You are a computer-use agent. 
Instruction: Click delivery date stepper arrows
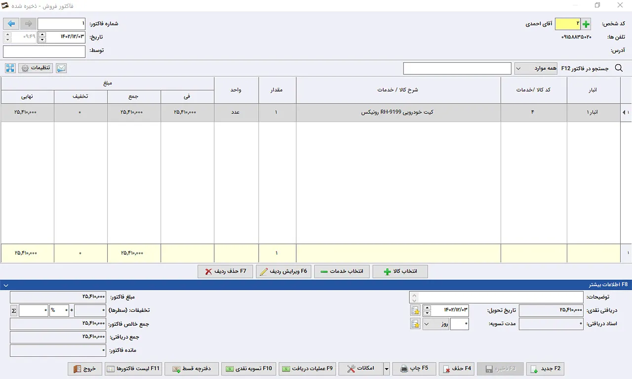427,310
